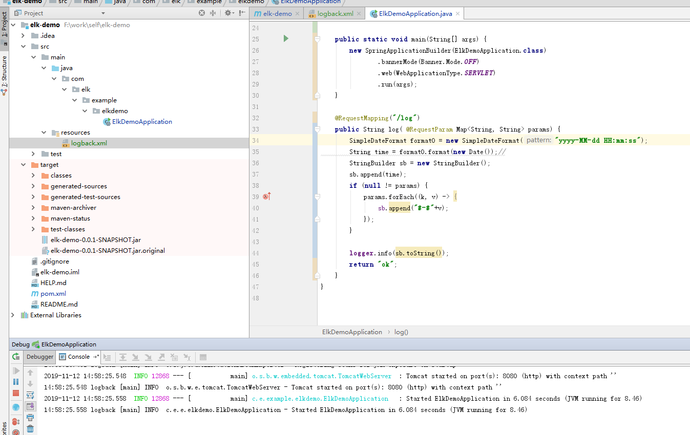Screen dimensions: 690x435
Task: Close the logback.xml editor tab
Action: point(359,14)
